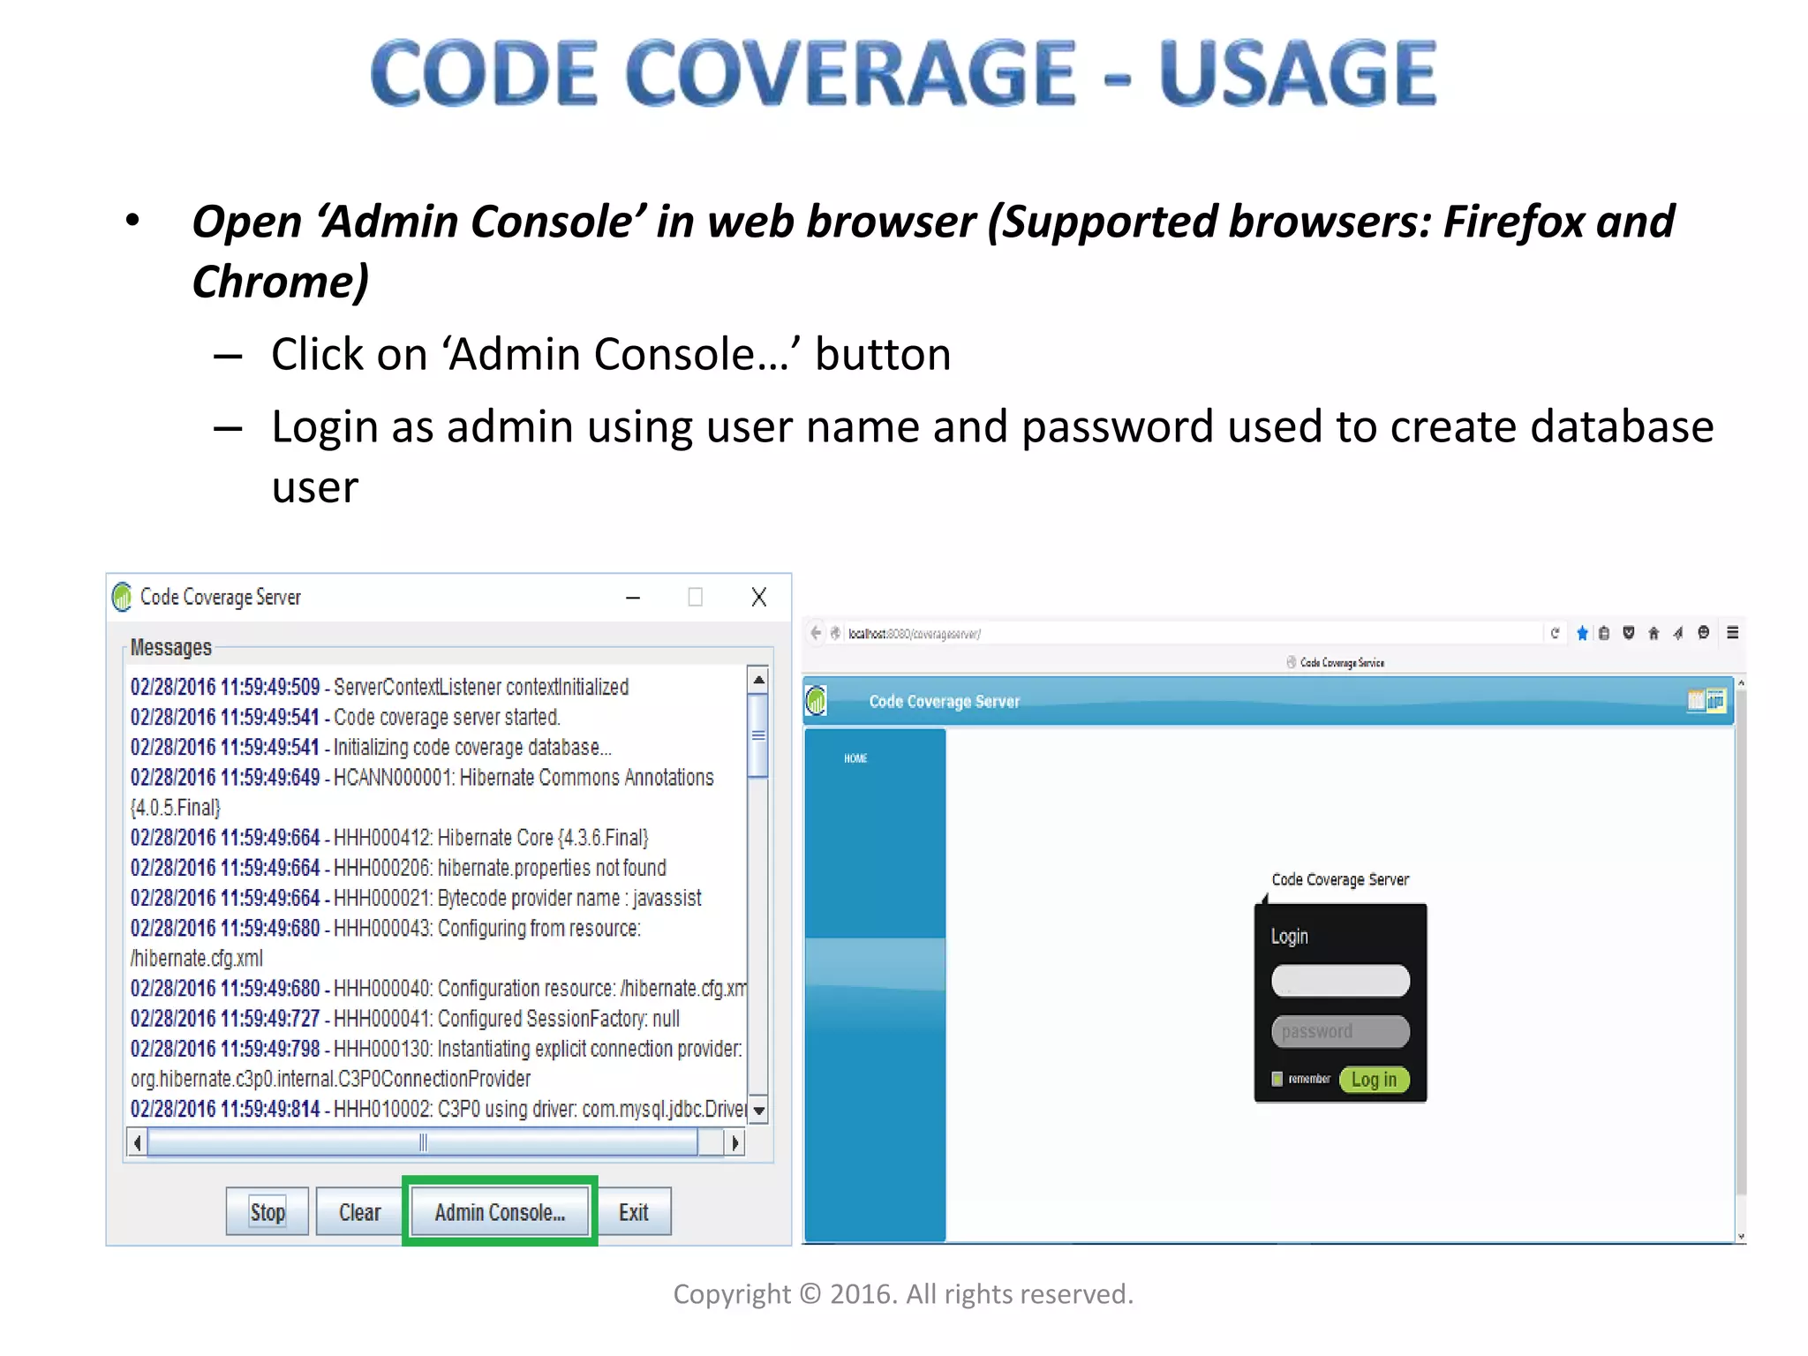Click the Messages horizontal scrollbar thumb
The height and width of the screenshot is (1356, 1808).
click(x=423, y=1143)
